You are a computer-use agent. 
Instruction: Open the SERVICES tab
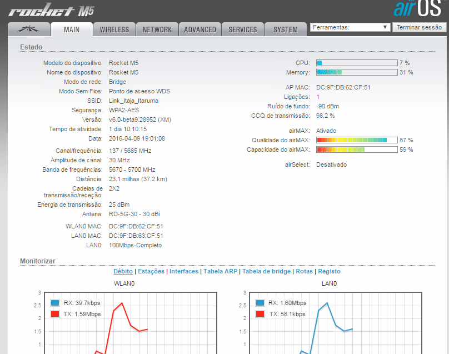click(242, 29)
